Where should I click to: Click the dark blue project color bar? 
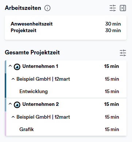[x=5, y=85]
